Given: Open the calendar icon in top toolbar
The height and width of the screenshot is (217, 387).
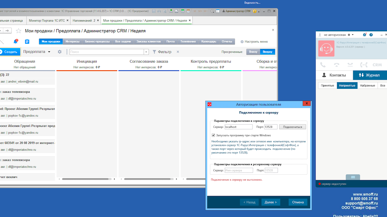Looking at the screenshot, I should click(188, 11).
